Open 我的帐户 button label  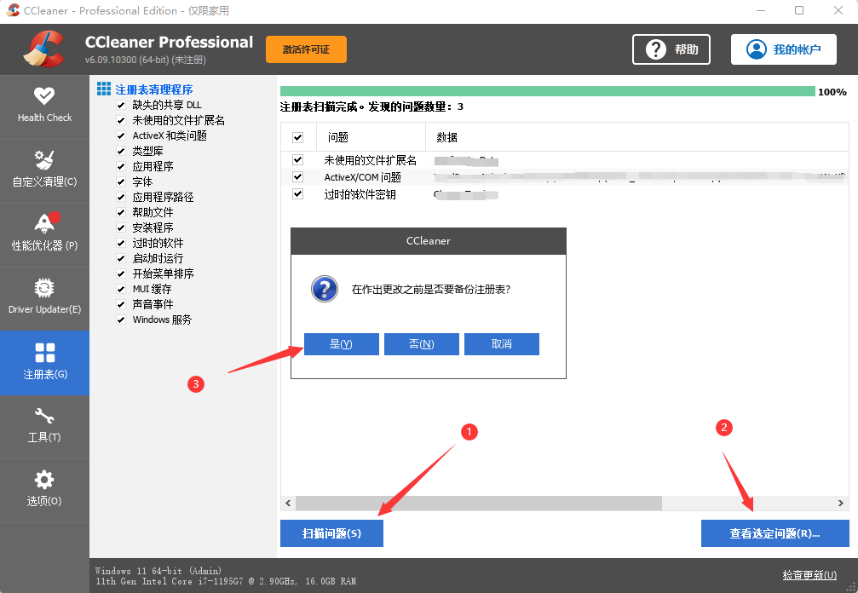point(797,49)
